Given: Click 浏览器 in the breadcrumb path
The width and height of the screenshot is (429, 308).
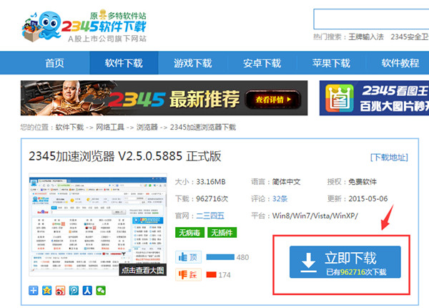Looking at the screenshot, I should click(146, 127).
